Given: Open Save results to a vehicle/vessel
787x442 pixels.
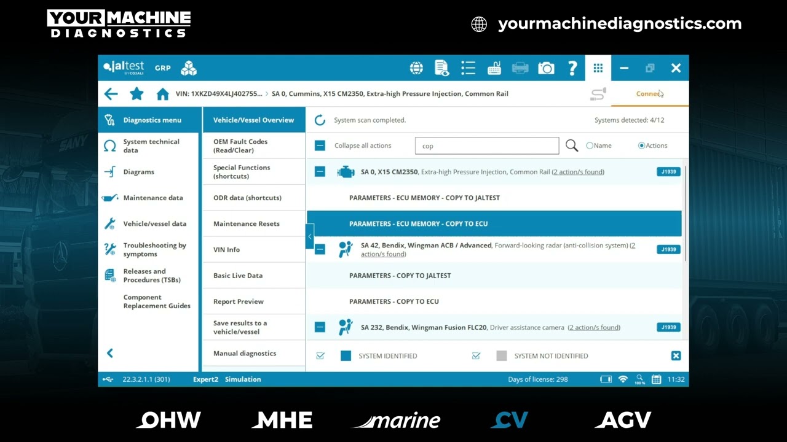Looking at the screenshot, I should click(254, 327).
